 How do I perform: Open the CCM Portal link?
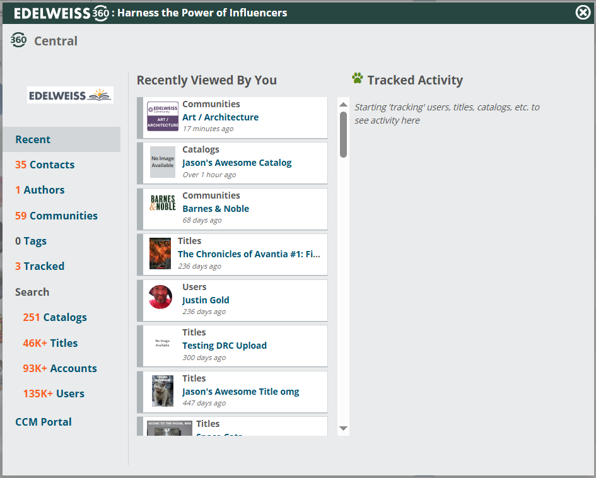coord(44,422)
